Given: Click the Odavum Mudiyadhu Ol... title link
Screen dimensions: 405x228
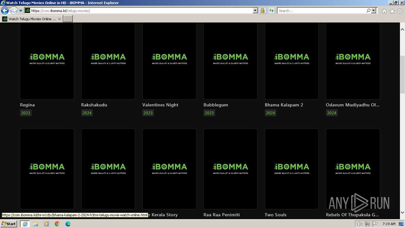Looking at the screenshot, I should tap(353, 105).
